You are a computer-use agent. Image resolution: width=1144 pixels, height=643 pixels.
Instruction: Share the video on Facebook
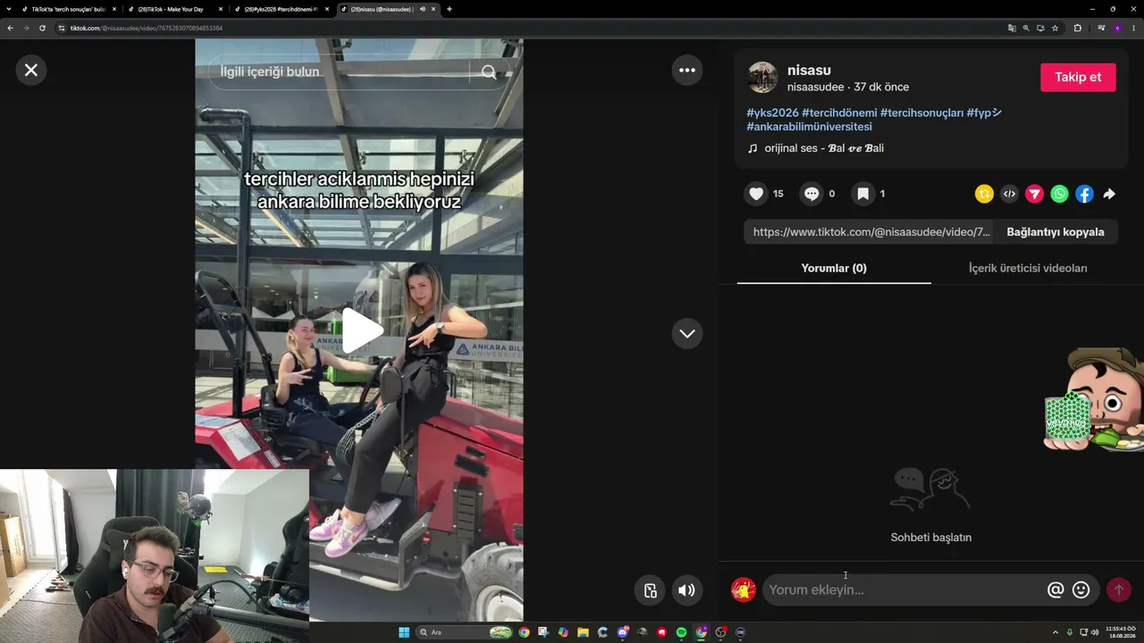[x=1084, y=194]
